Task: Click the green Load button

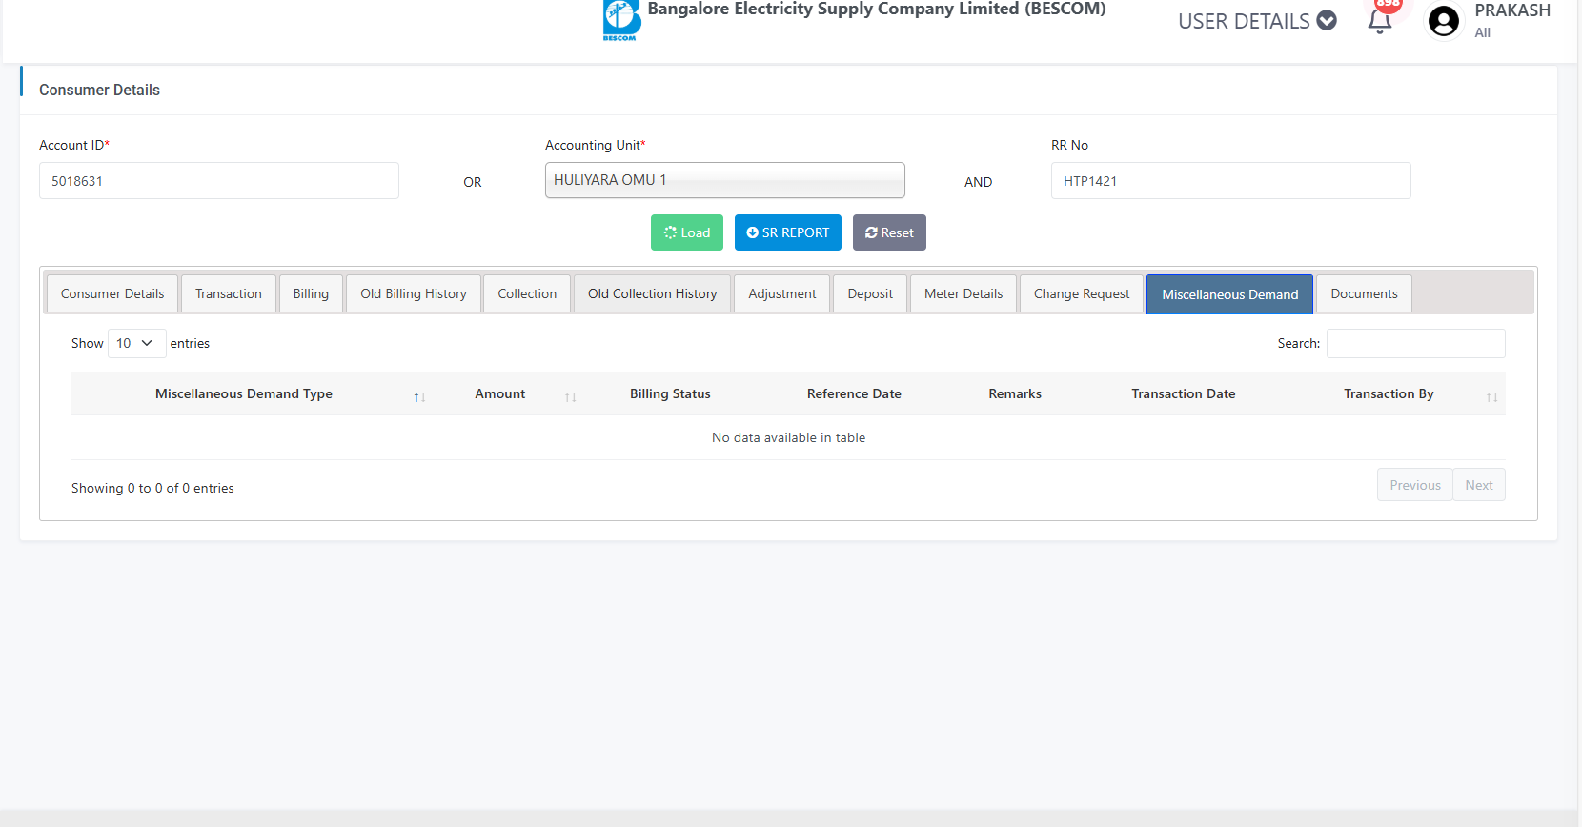Action: click(687, 232)
